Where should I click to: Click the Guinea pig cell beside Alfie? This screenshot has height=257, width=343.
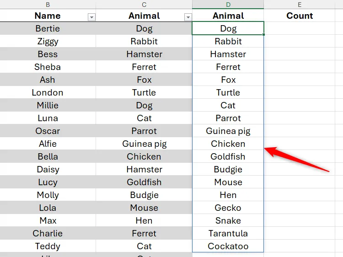(144, 144)
